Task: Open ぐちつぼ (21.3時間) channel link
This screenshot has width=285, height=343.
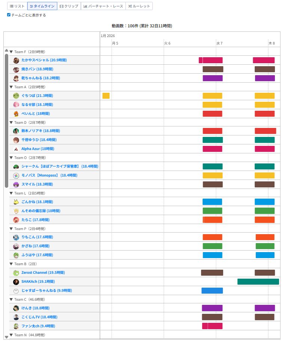Action: (37, 96)
